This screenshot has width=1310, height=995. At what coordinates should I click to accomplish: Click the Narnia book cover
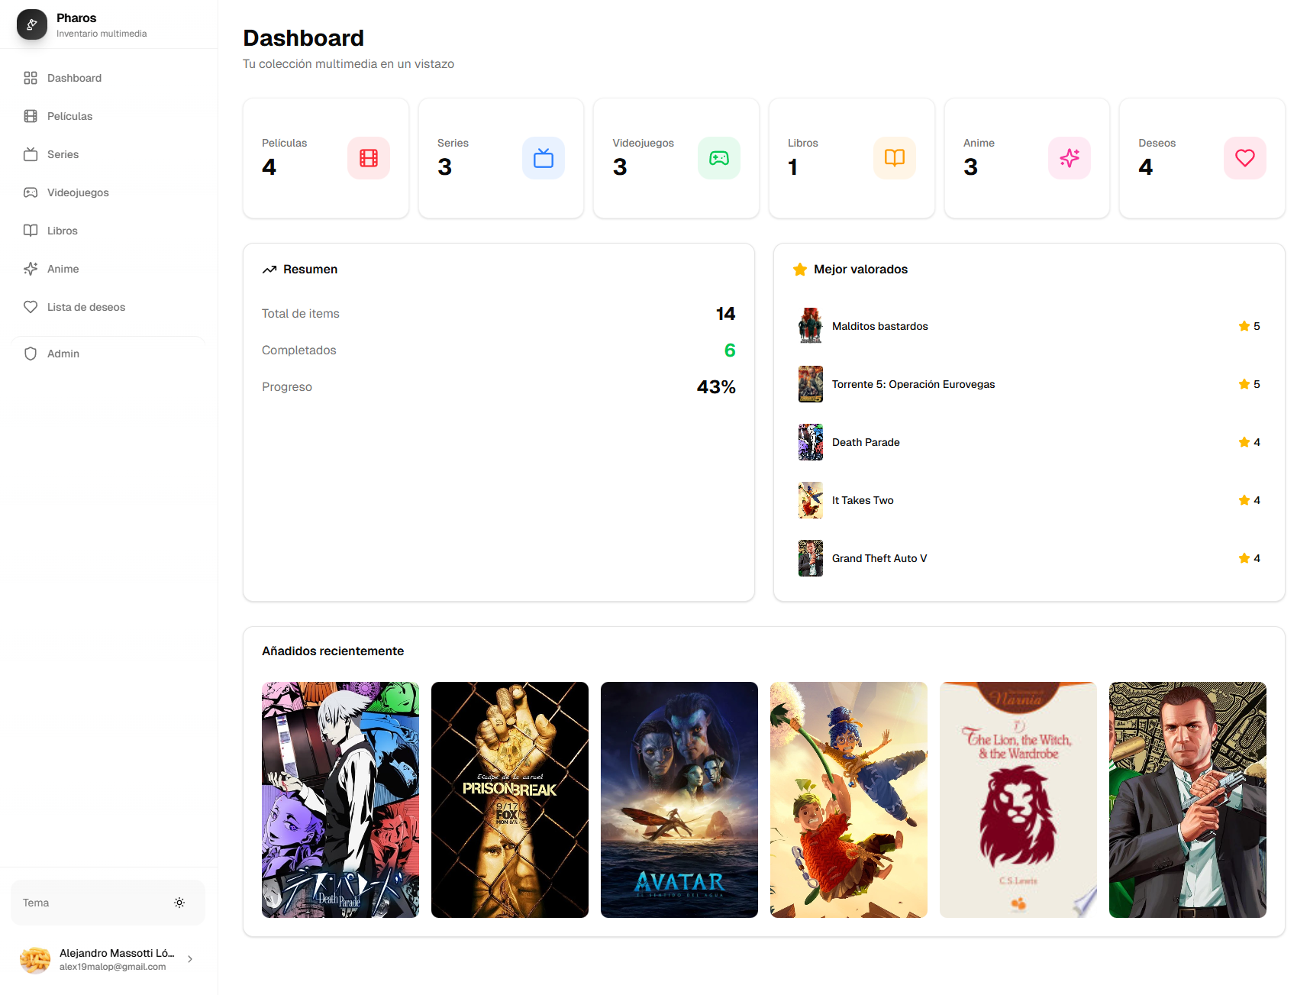click(x=1018, y=800)
